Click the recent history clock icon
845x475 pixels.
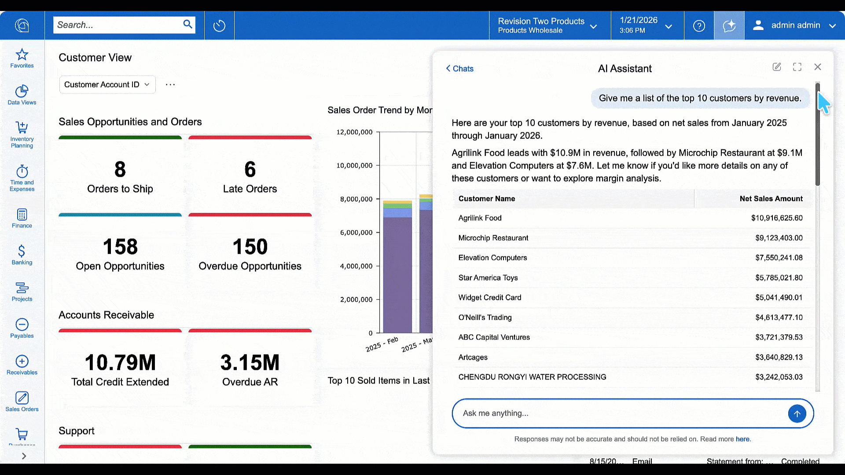coord(219,26)
